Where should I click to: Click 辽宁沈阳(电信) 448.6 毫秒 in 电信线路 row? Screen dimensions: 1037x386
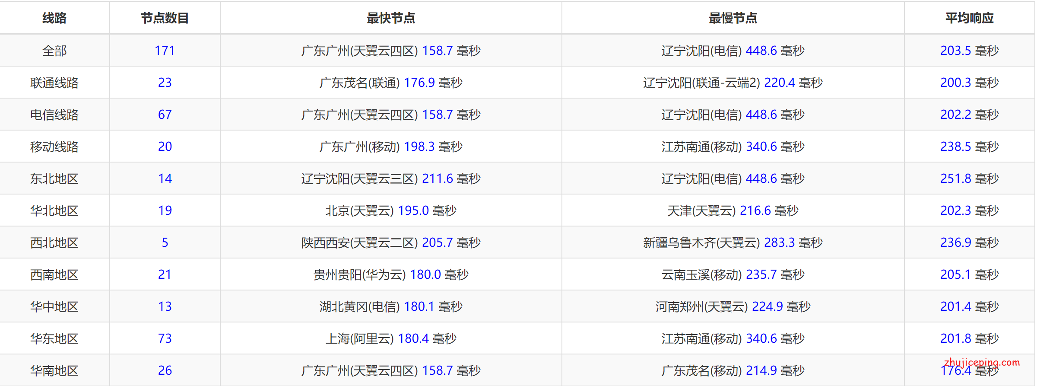733,115
